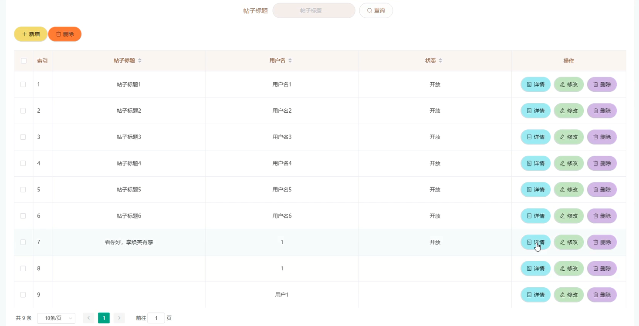Open 详情 for 帖子标题1 row
The height and width of the screenshot is (326, 639).
[535, 84]
